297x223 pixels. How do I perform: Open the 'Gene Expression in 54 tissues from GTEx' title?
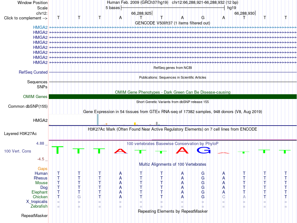click(x=173, y=111)
